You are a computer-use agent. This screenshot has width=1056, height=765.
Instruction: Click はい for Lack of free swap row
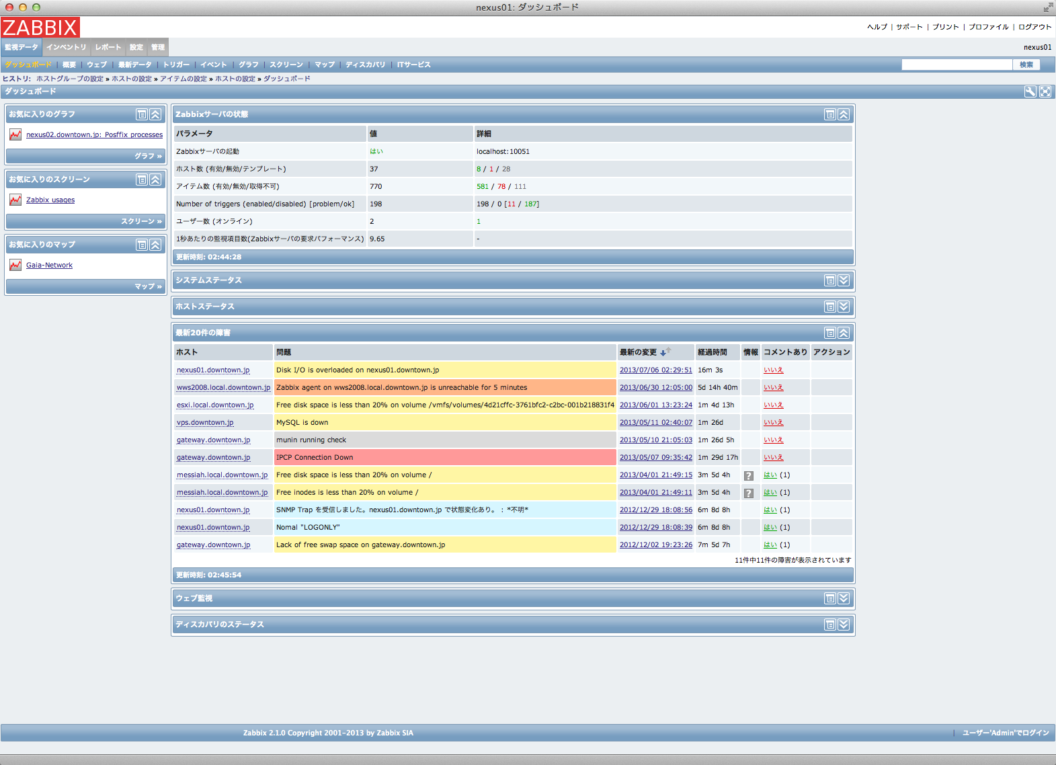pos(770,545)
